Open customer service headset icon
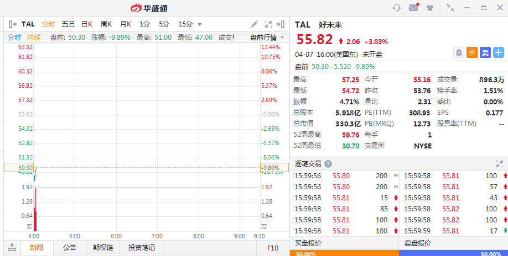 point(397,8)
